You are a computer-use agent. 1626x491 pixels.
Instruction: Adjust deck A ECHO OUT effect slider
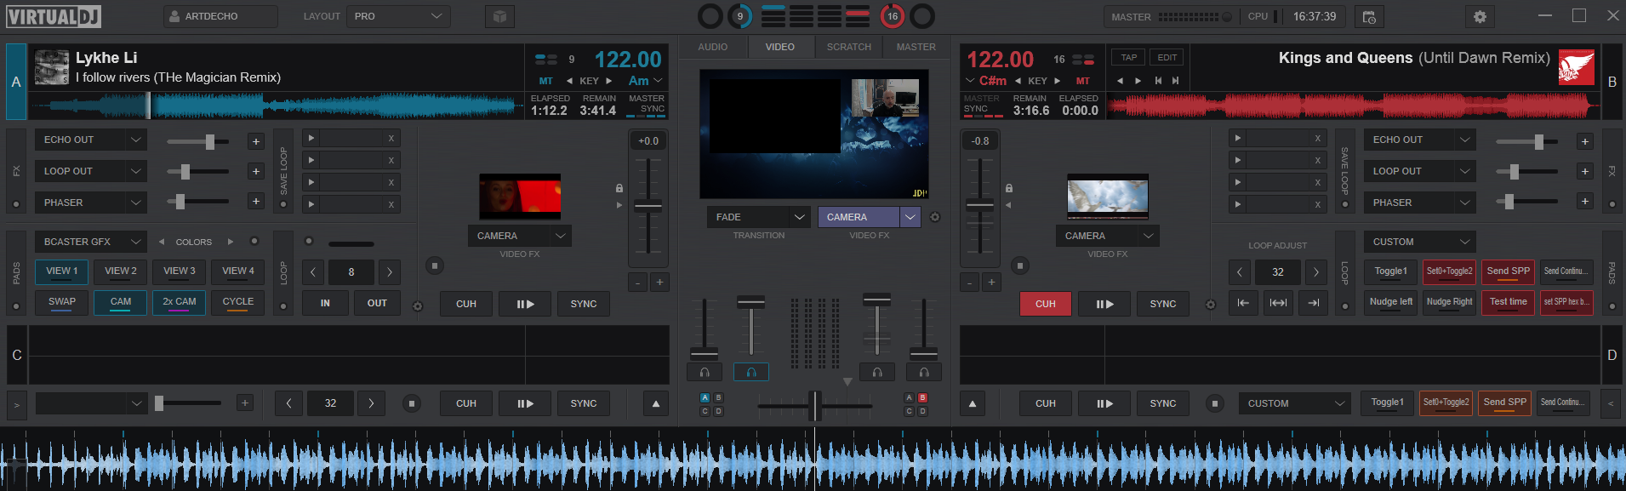[210, 141]
